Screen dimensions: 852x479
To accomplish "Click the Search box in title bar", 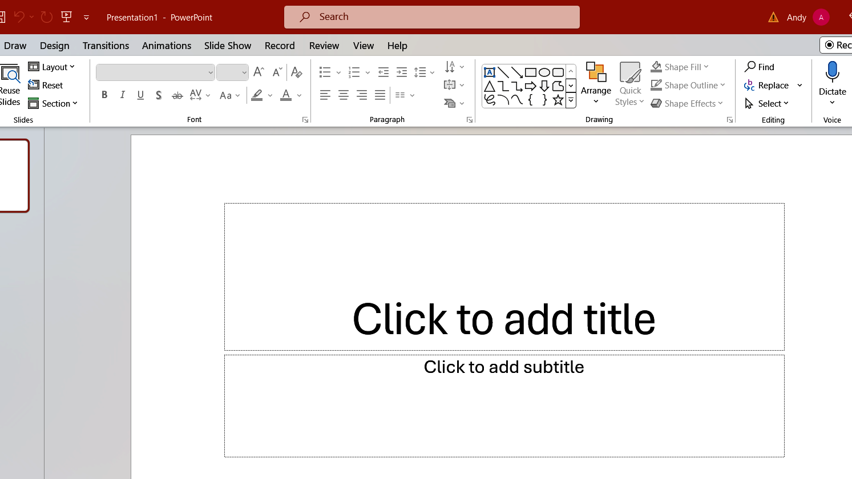I will click(x=431, y=17).
